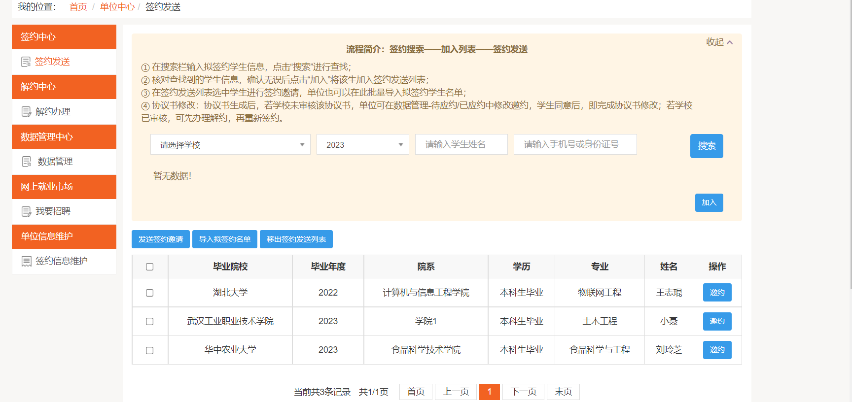
Task: Click the 请输入学生姓名 input field
Action: tap(461, 144)
